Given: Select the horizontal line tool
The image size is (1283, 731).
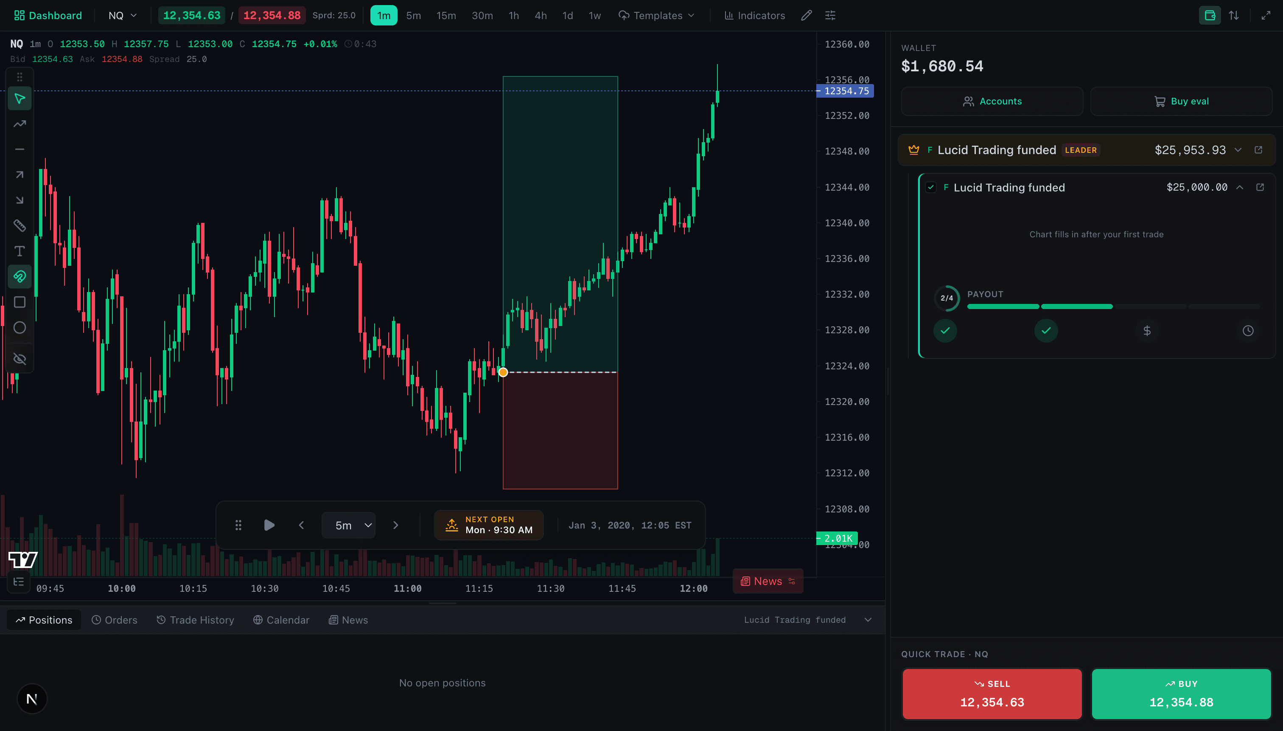Looking at the screenshot, I should 20,149.
